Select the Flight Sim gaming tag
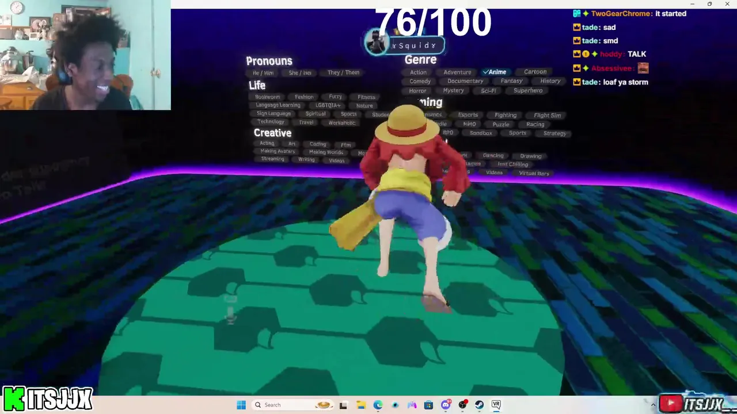This screenshot has height=414, width=737. pyautogui.click(x=547, y=116)
